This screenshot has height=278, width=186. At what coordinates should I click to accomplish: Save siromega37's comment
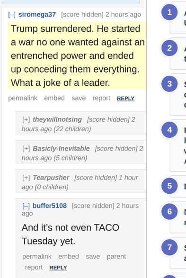coord(79,98)
